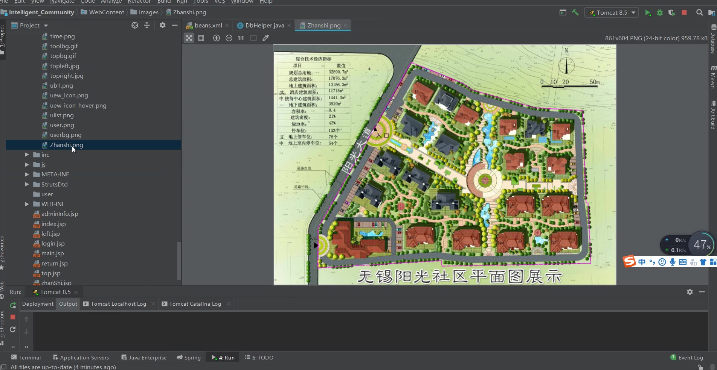Open the Maven side panel
This screenshot has width=717, height=370.
pyautogui.click(x=713, y=77)
